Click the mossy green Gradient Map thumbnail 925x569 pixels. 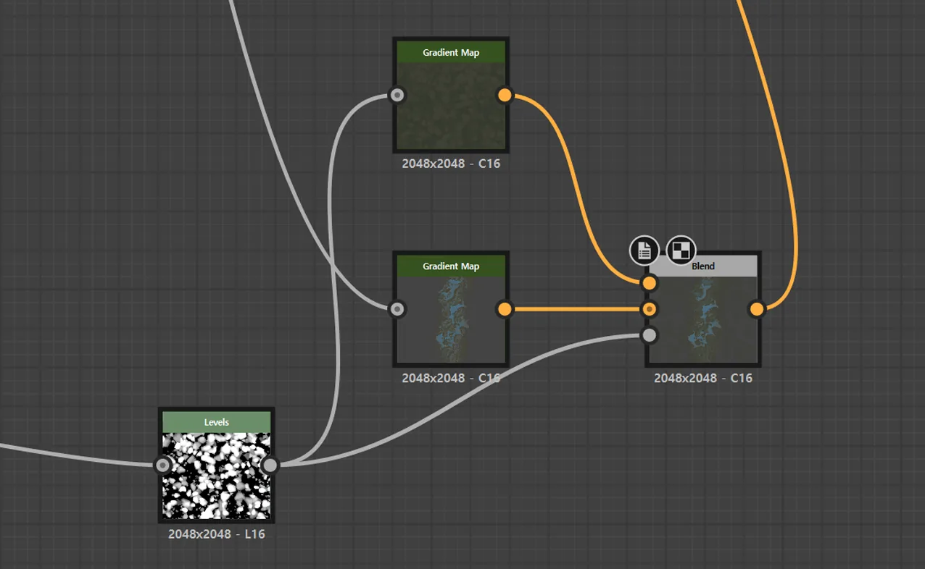click(x=451, y=106)
